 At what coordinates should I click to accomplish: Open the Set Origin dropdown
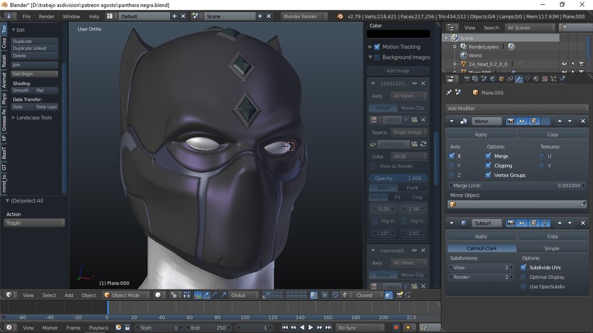tap(34, 74)
